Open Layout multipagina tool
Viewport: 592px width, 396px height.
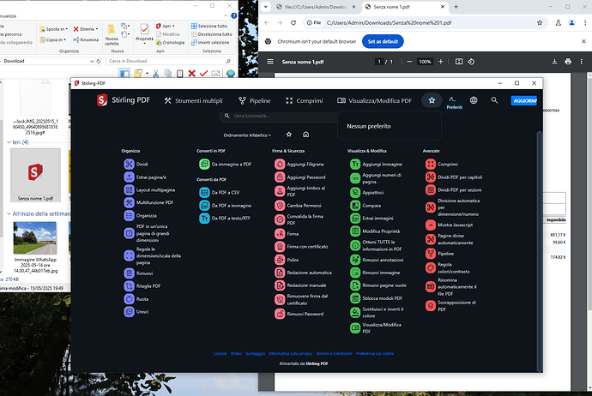pos(149,189)
